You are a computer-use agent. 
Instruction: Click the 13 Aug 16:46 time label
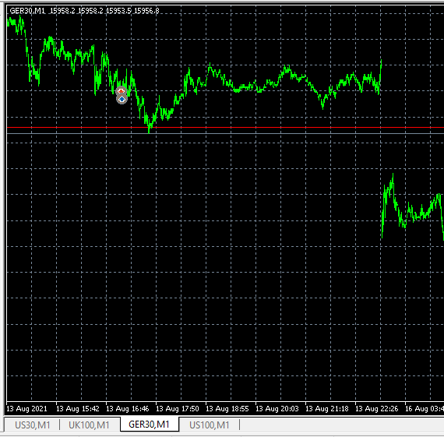click(x=128, y=409)
